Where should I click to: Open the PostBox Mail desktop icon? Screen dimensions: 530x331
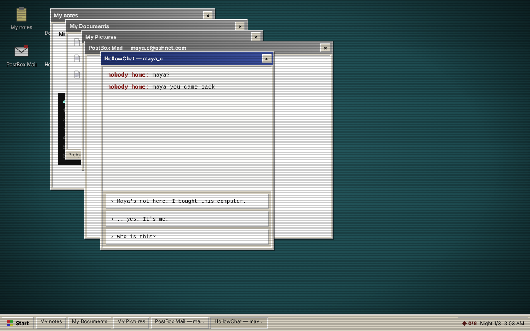click(x=22, y=56)
